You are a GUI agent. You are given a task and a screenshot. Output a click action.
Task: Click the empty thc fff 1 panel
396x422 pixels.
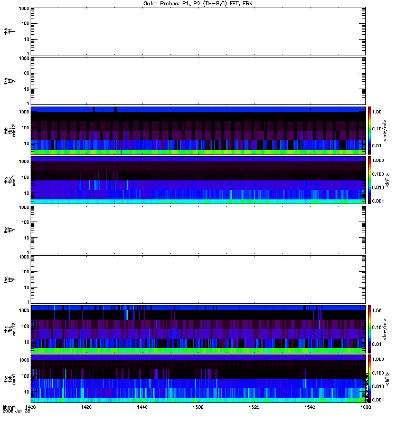click(198, 230)
